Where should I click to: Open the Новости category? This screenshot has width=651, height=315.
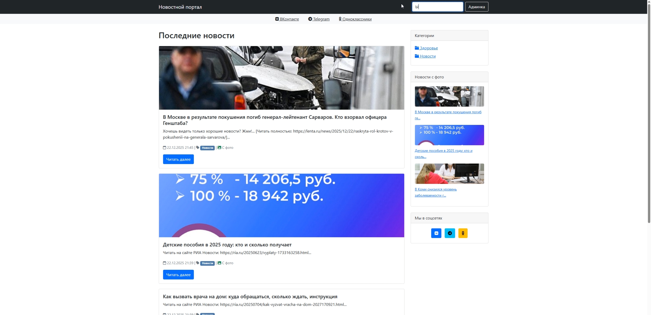(x=427, y=56)
